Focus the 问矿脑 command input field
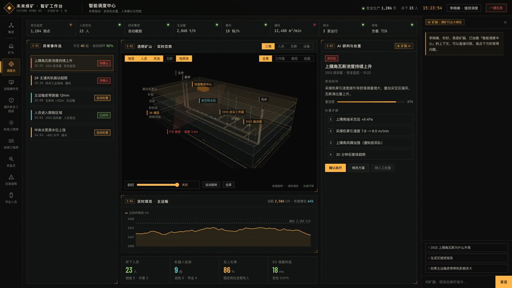This screenshot has width=512, height=288. point(458,282)
